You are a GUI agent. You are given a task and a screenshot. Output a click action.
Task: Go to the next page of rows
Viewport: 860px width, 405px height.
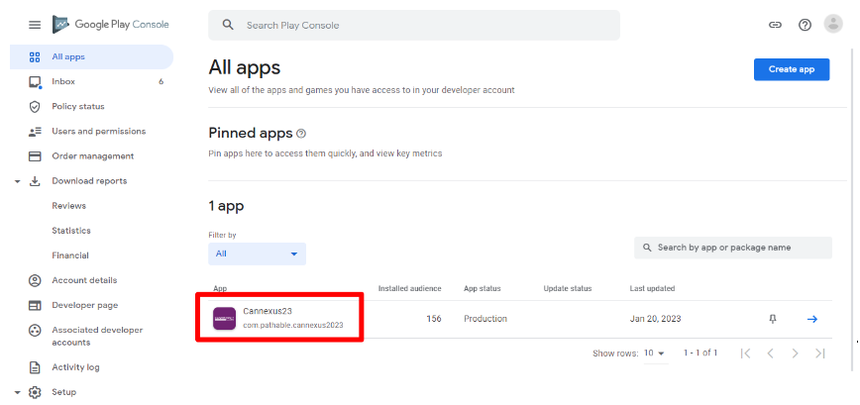(x=796, y=354)
